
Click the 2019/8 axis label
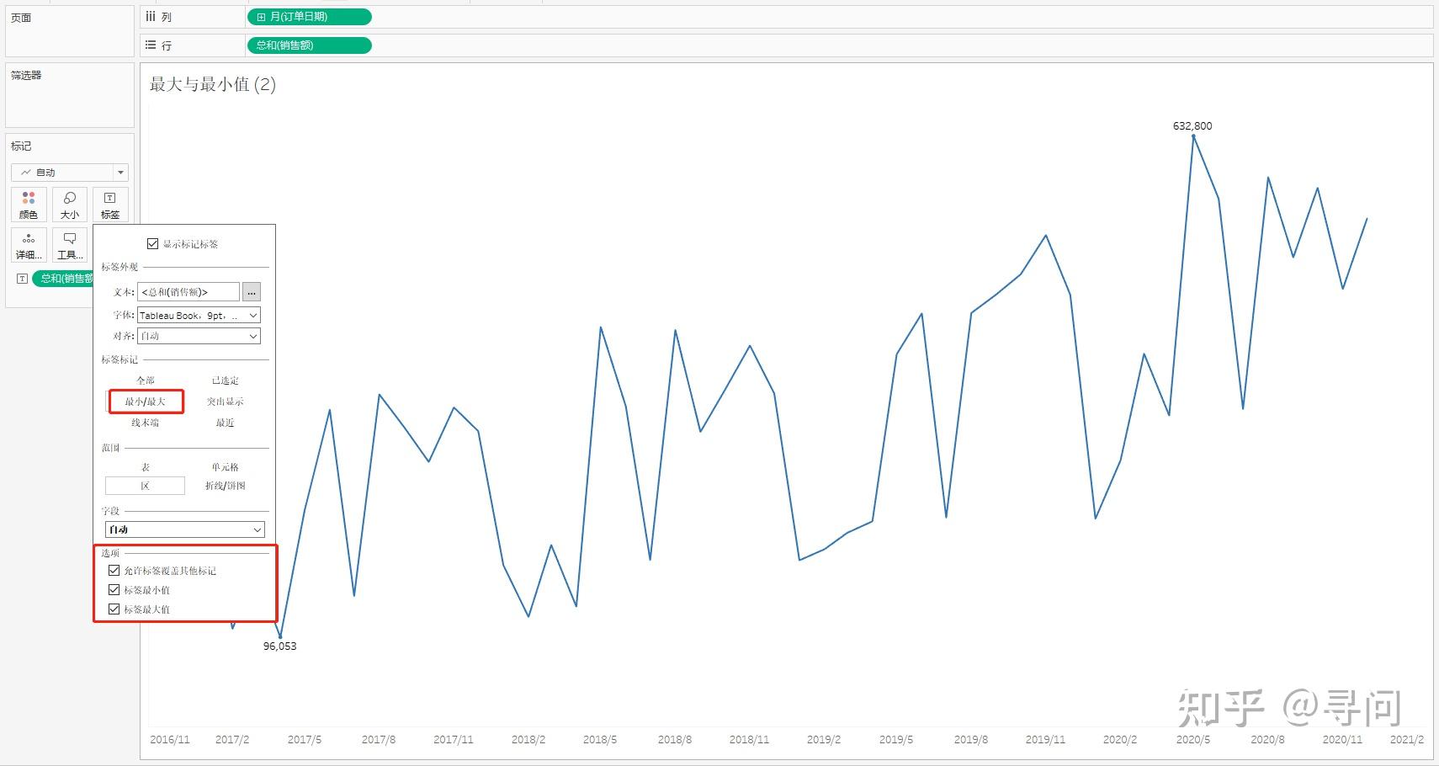(x=971, y=740)
